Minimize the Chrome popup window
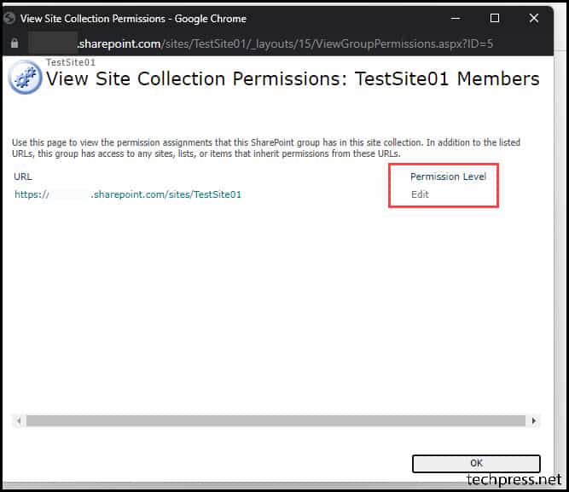The height and width of the screenshot is (492, 569). [x=456, y=18]
